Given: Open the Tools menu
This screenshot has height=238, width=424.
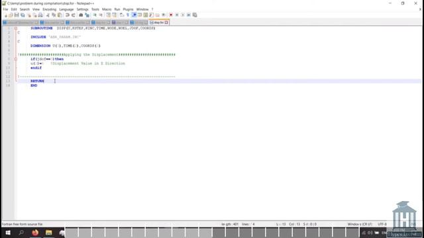Looking at the screenshot, I should tap(95, 9).
